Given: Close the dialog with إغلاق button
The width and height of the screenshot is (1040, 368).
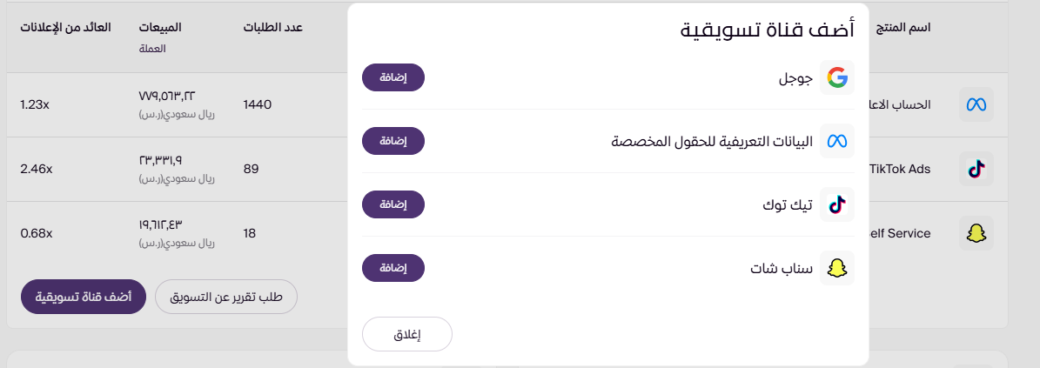Looking at the screenshot, I should point(407,334).
